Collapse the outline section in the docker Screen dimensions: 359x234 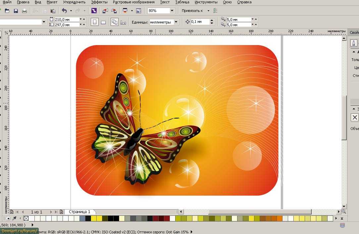pyautogui.click(x=354, y=52)
